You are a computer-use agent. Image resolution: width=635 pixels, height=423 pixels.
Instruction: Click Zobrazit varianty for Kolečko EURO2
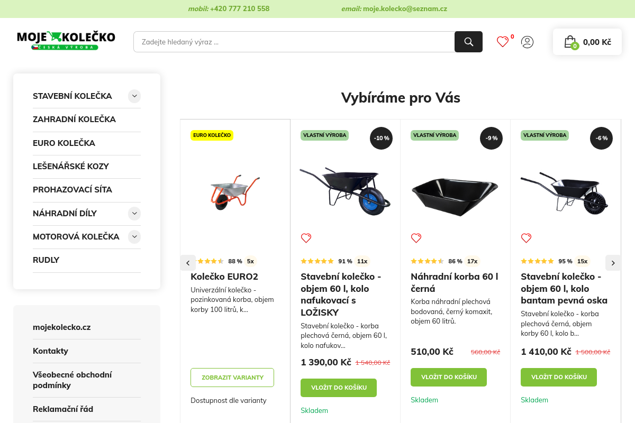pyautogui.click(x=232, y=378)
